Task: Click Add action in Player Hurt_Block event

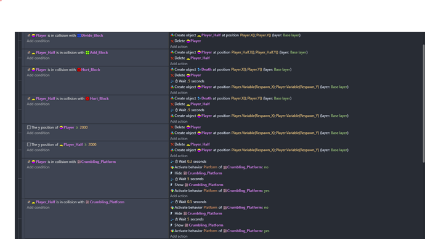Action: click(x=179, y=93)
